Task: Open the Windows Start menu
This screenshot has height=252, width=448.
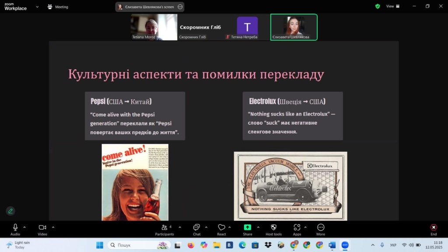Action: click(100, 245)
